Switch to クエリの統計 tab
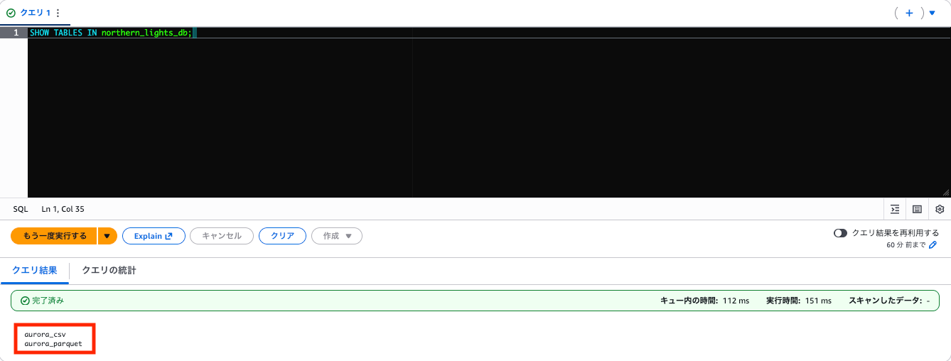This screenshot has width=951, height=361. point(109,270)
